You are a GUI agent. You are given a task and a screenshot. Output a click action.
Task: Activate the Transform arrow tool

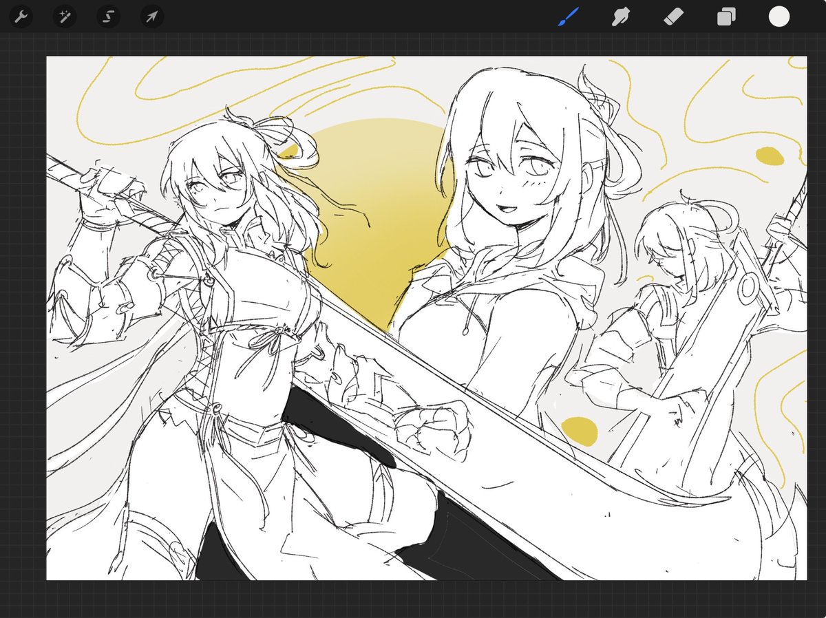[151, 17]
